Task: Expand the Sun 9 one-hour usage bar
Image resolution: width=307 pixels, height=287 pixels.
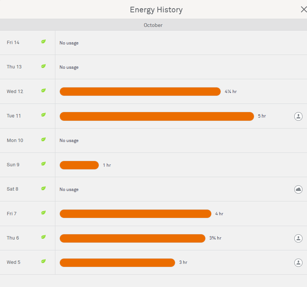Action: [x=79, y=165]
